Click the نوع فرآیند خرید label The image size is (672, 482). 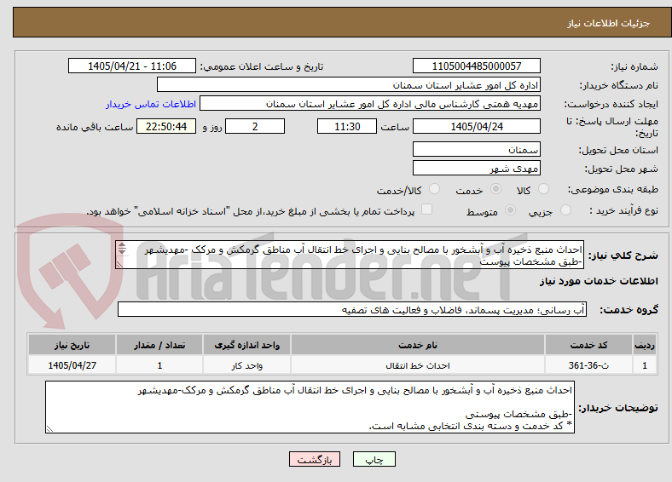[623, 210]
